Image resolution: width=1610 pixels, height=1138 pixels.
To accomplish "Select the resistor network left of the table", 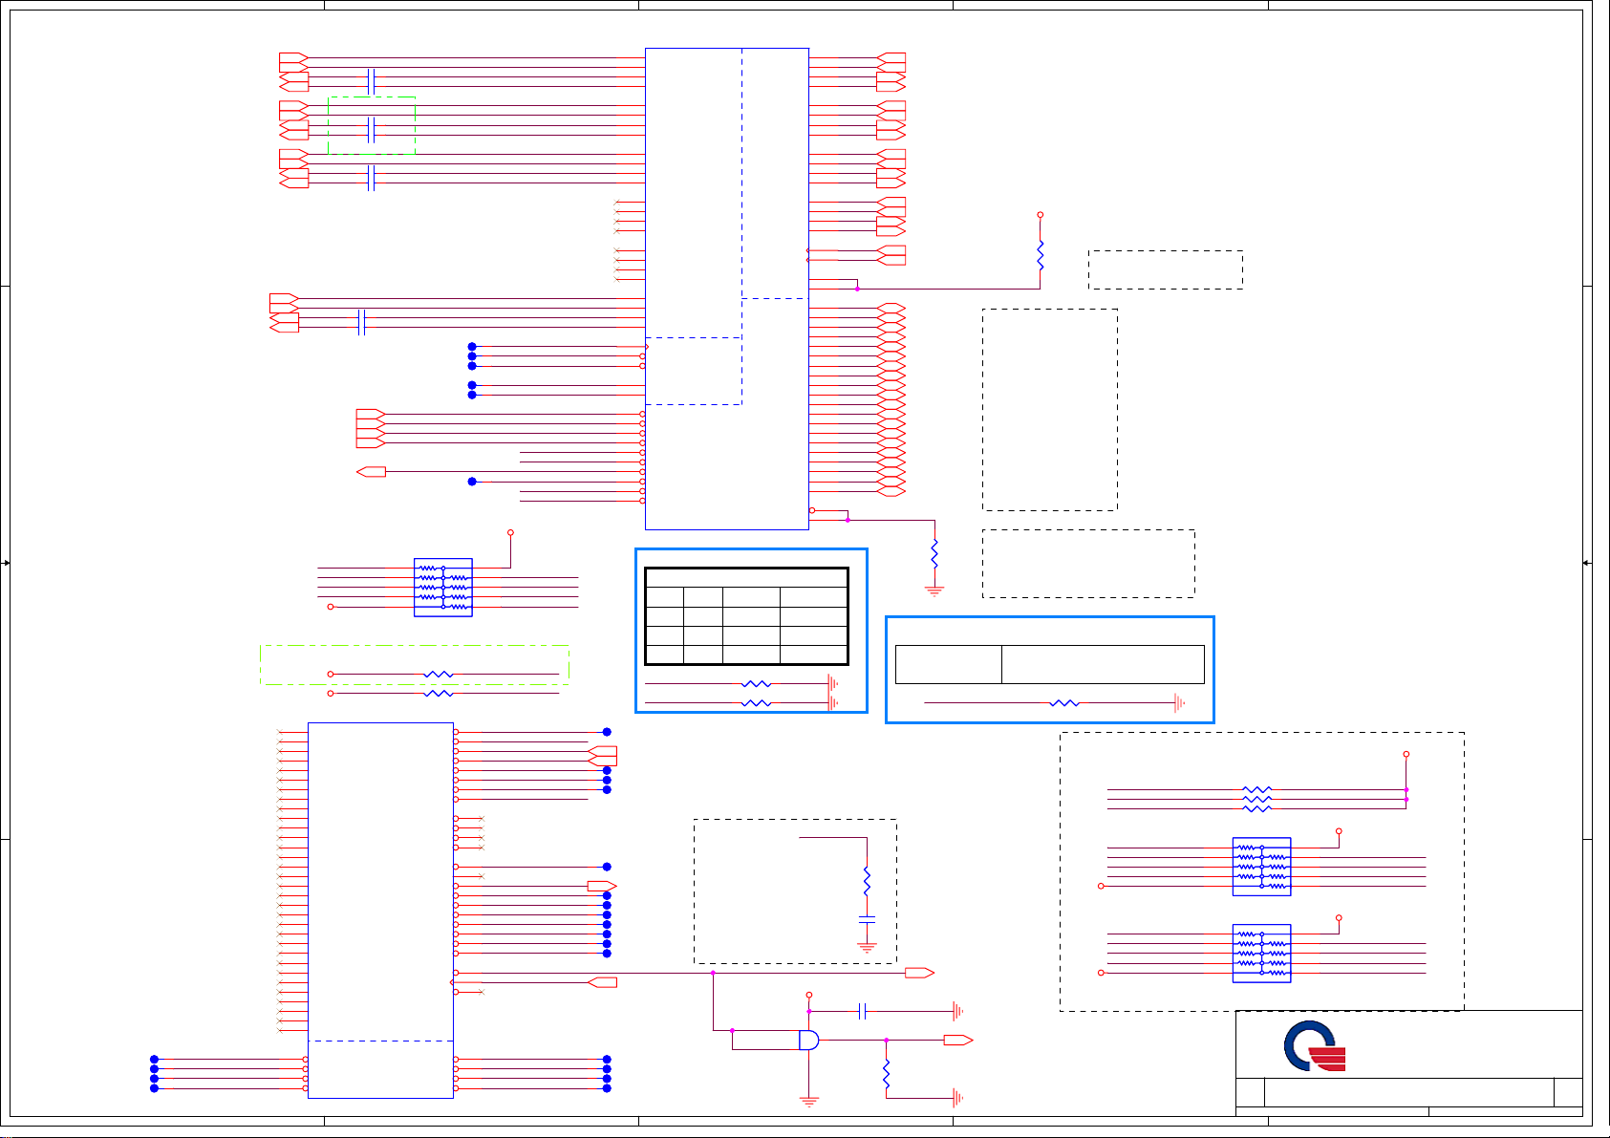I will tap(443, 588).
